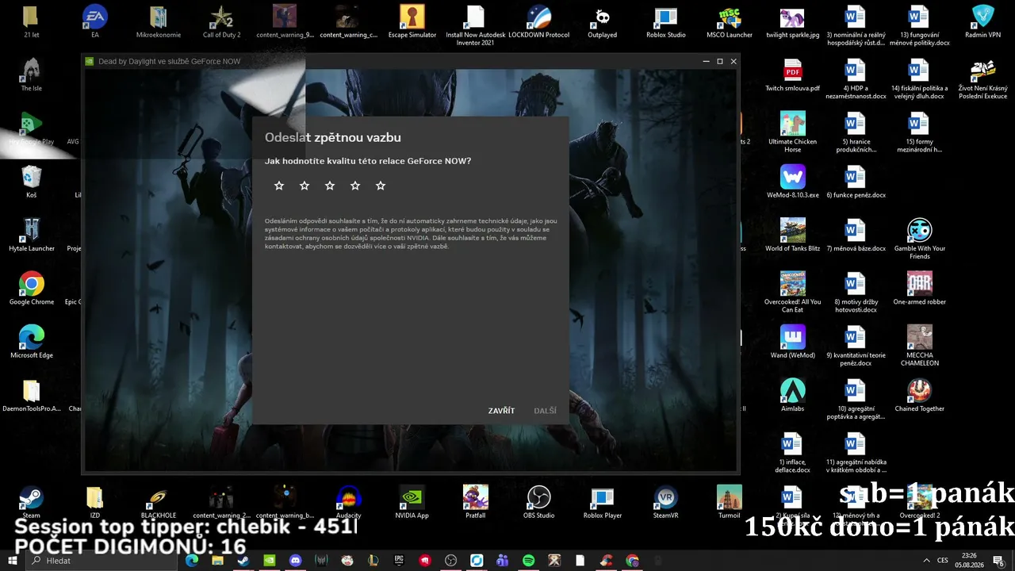Open the BLACKHOLE desktop shortcut
1015x571 pixels.
pos(159,502)
